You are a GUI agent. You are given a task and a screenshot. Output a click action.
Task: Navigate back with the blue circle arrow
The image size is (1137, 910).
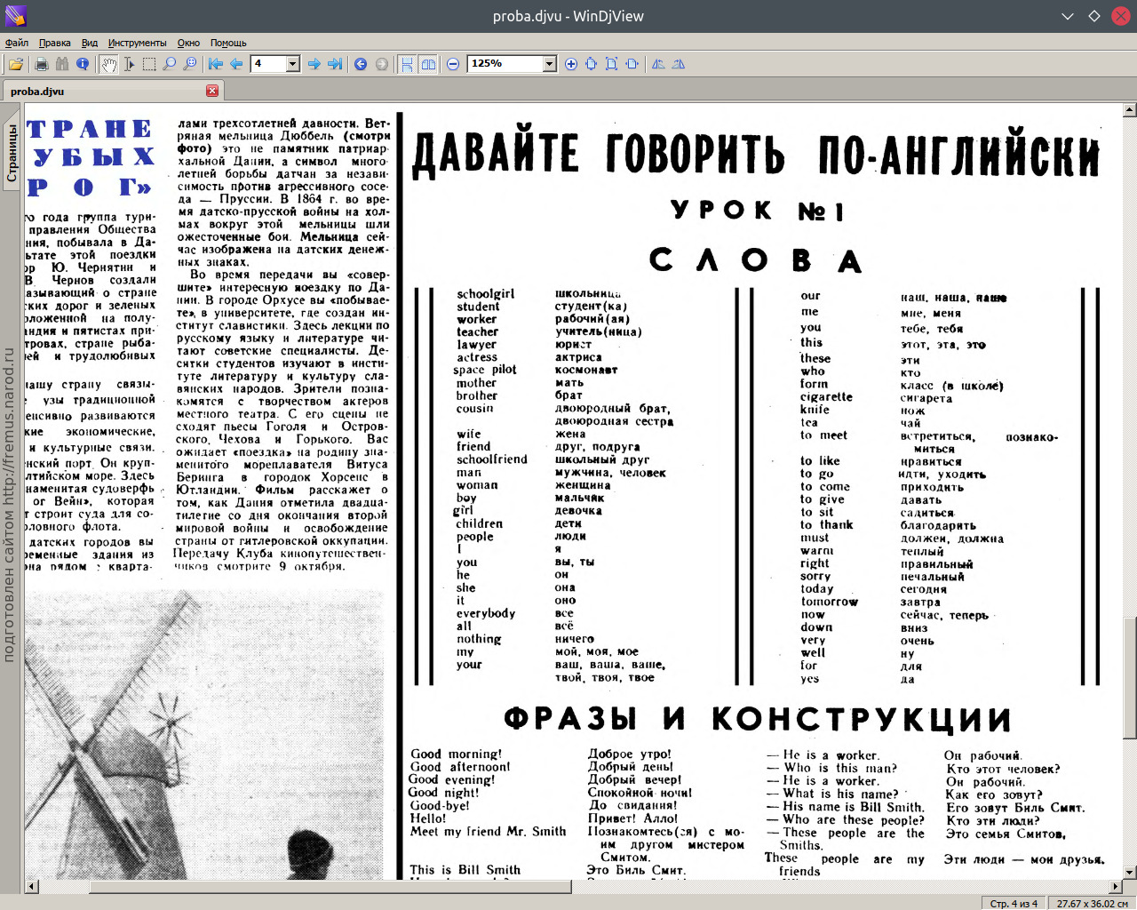tap(361, 64)
